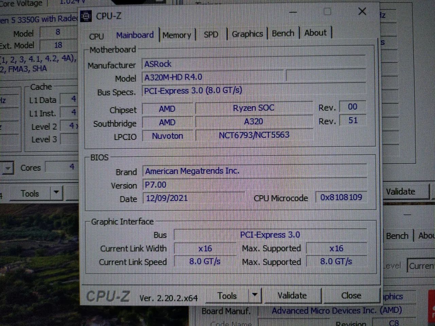Minimize the front CPU-Z window
Screen dimensions: 435x326
pos(293,12)
